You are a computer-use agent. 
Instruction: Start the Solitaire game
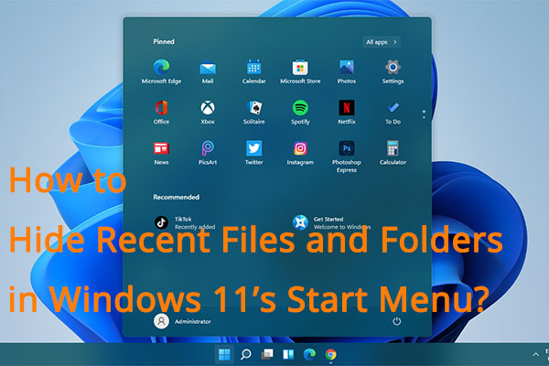coord(253,112)
